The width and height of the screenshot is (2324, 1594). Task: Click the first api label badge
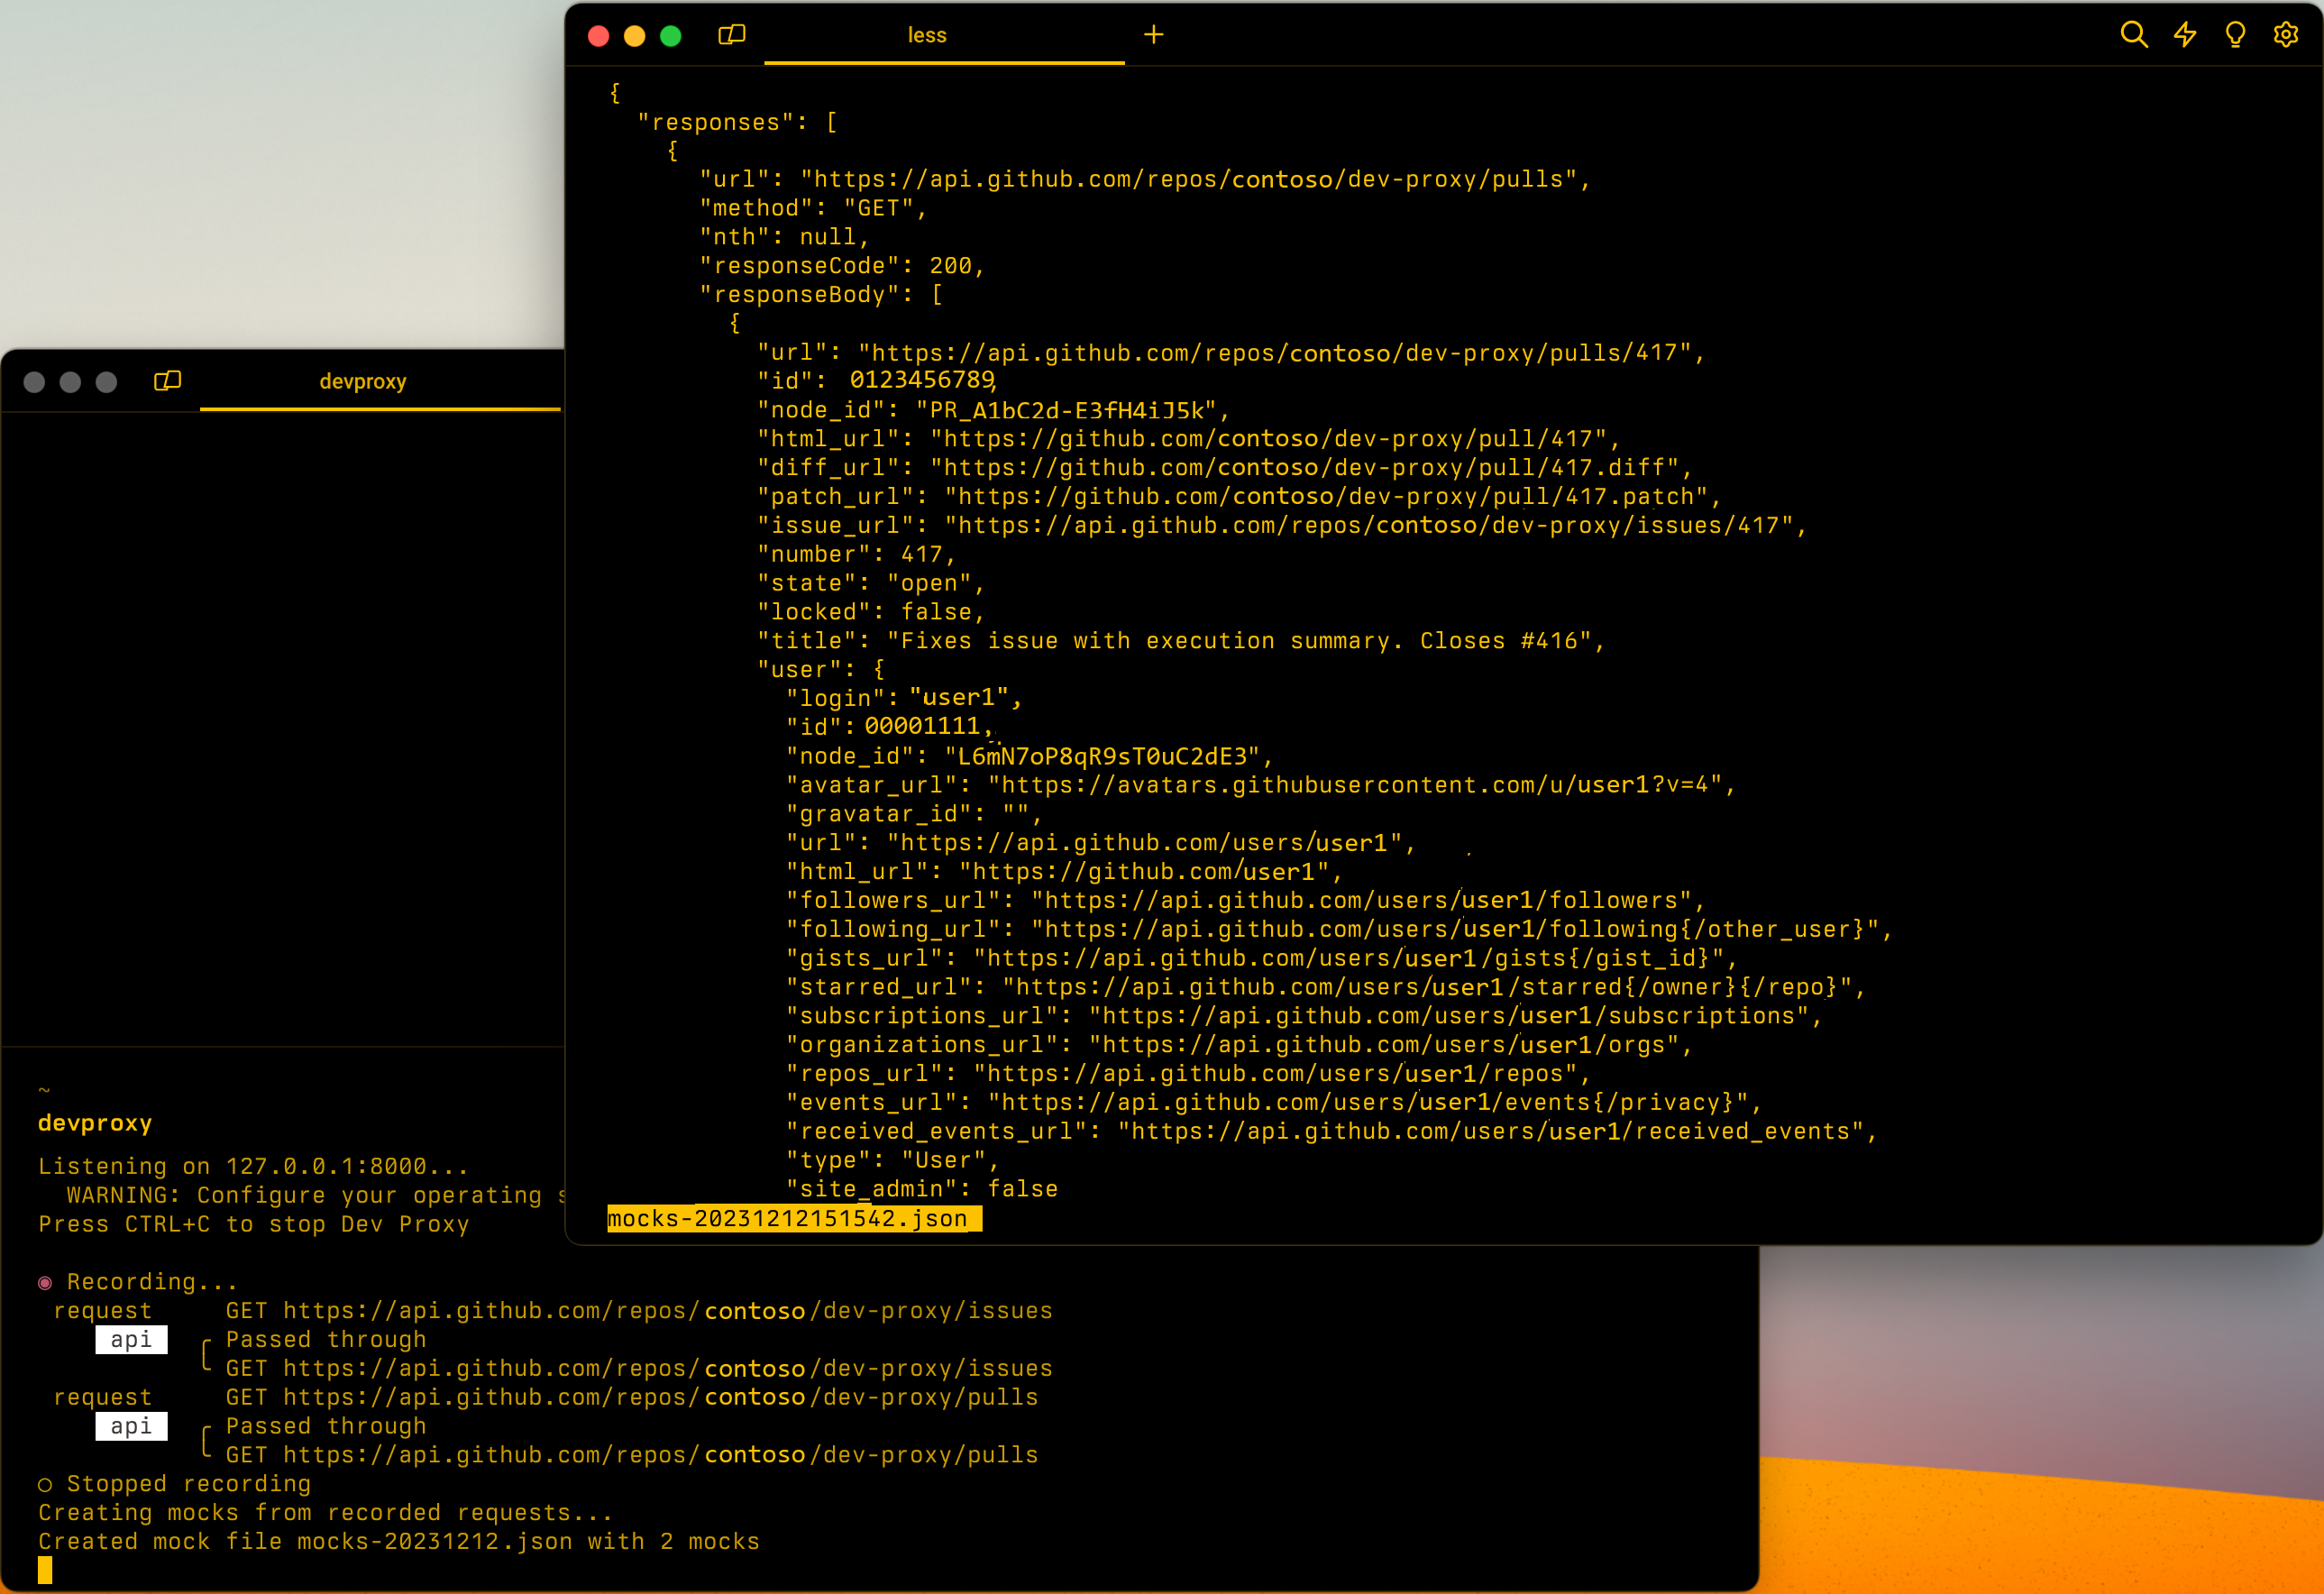tap(131, 1339)
